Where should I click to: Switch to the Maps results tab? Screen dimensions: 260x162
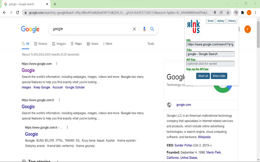coord(76,44)
